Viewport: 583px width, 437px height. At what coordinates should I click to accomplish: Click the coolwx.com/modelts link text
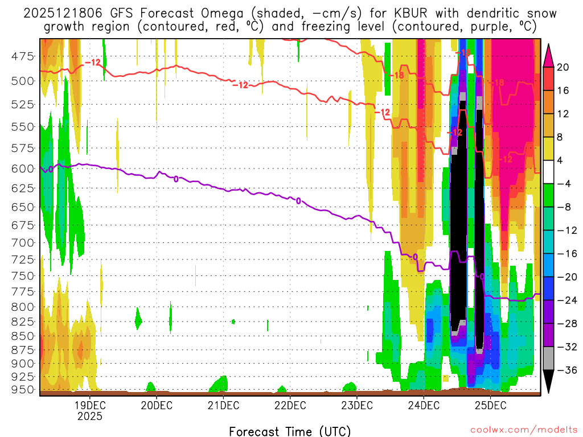[x=524, y=430]
